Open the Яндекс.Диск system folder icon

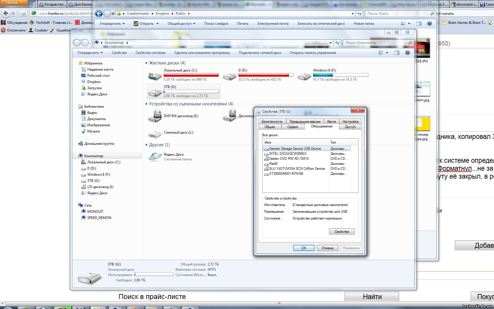[155, 157]
